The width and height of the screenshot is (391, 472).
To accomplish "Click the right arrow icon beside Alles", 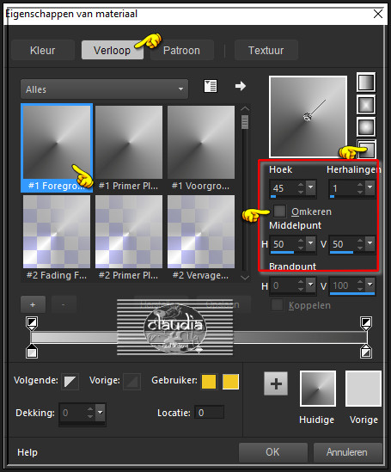I will [241, 86].
